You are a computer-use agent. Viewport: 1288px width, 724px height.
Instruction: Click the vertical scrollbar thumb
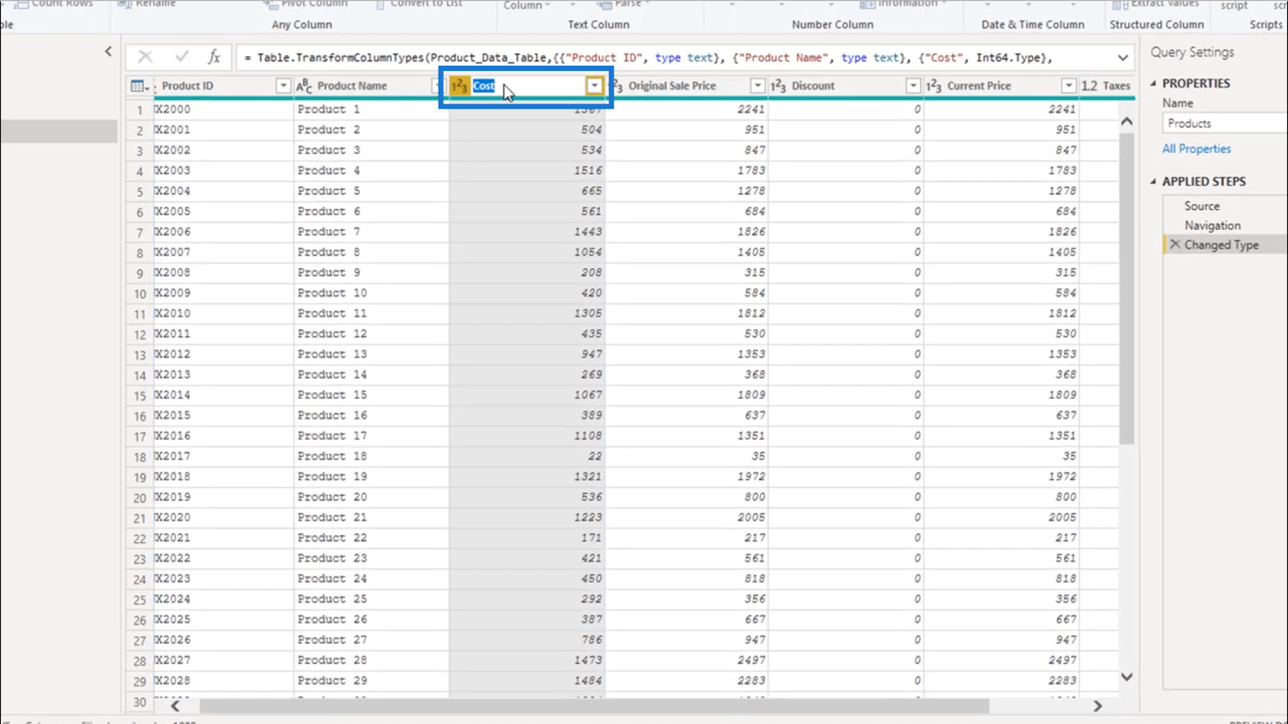click(1127, 288)
